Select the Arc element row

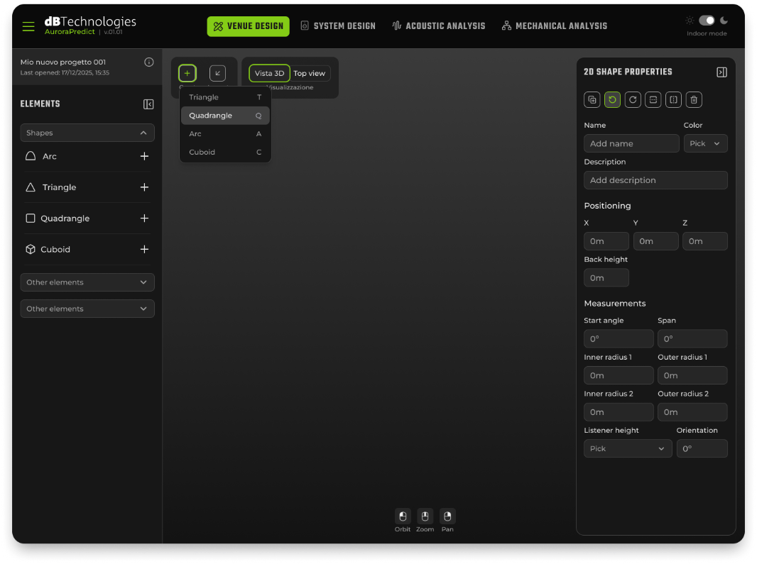[87, 156]
